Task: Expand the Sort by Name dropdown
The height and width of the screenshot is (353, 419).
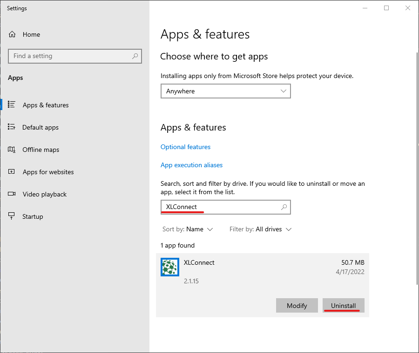Action: 188,229
